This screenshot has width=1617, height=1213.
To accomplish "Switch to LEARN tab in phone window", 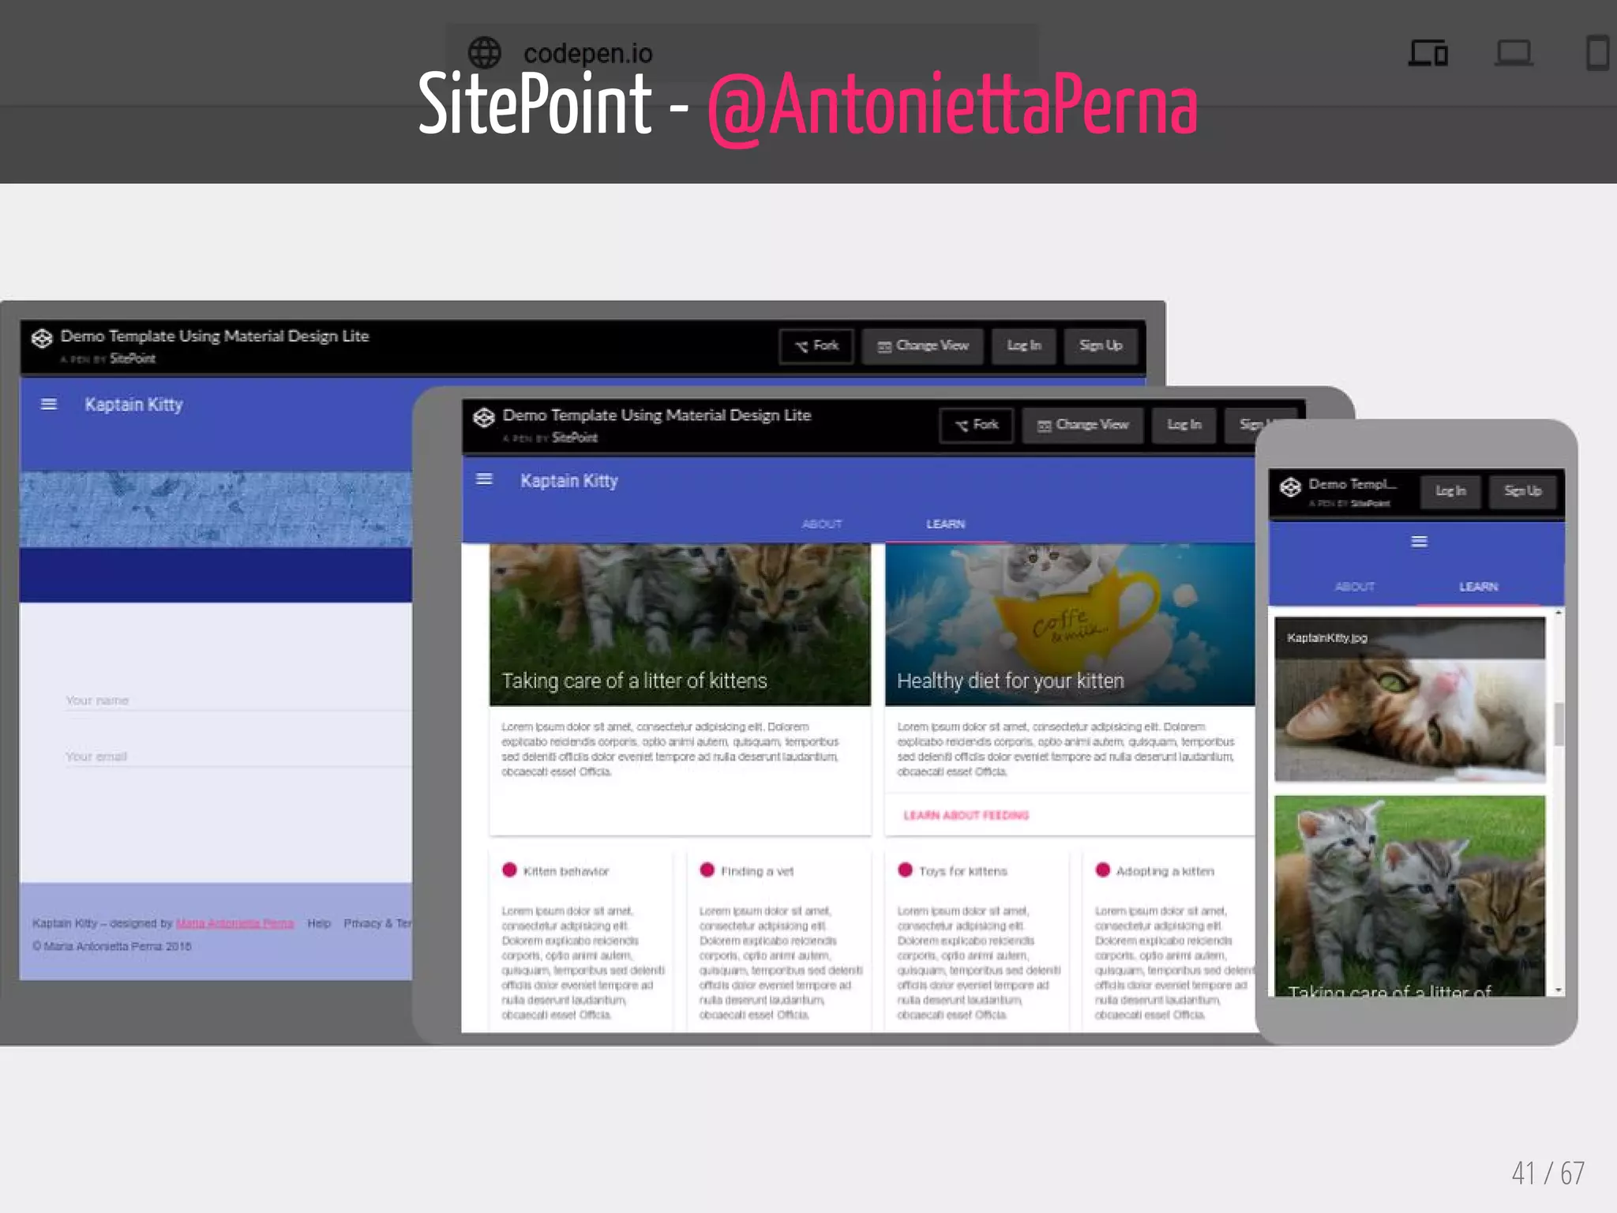I will tap(1478, 587).
